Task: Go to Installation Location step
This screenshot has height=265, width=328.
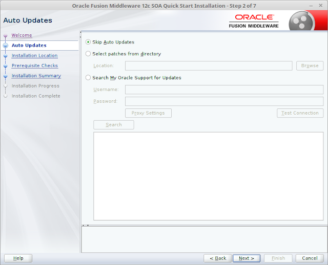Action: pyautogui.click(x=35, y=56)
